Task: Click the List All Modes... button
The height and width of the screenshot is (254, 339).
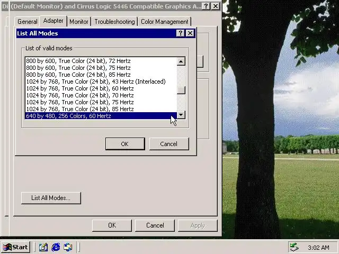Action: [51, 198]
